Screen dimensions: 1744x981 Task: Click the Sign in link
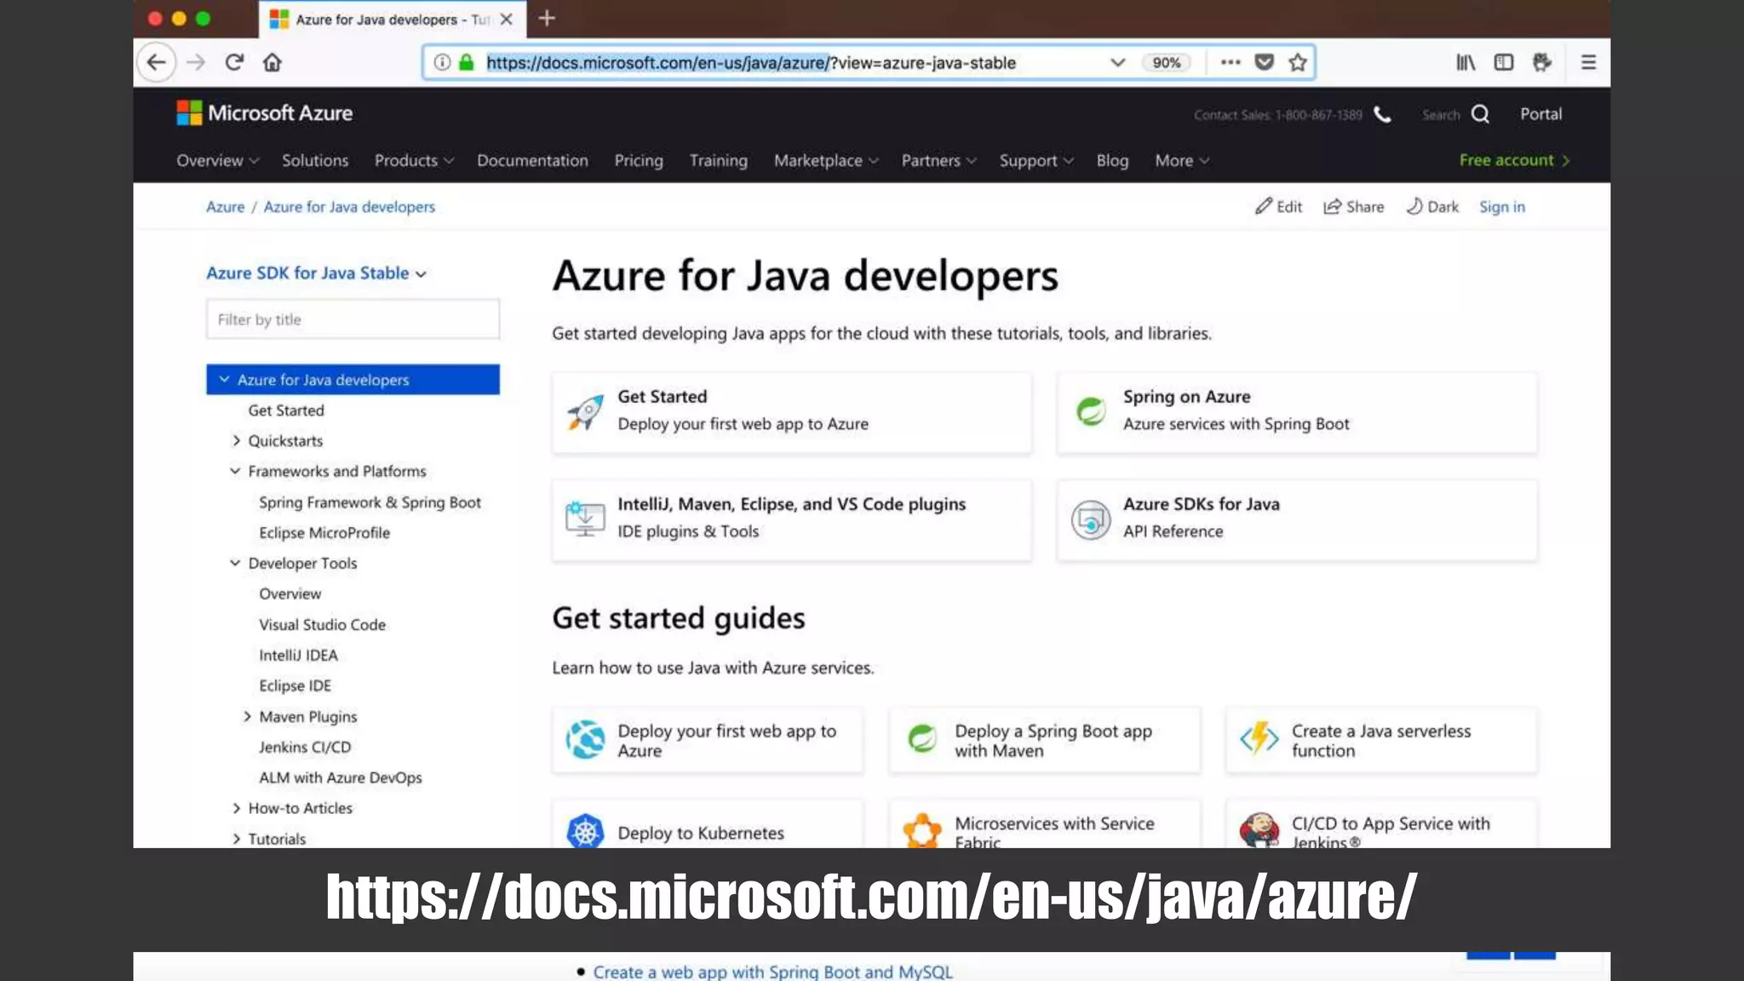pos(1501,206)
